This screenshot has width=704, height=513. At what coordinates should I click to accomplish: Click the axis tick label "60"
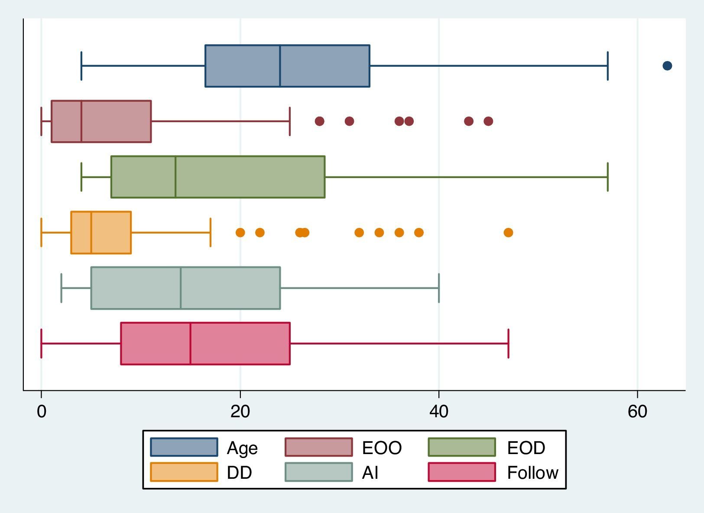click(637, 412)
